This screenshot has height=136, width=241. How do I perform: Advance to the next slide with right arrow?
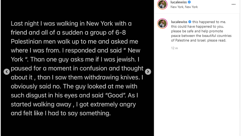point(148,72)
